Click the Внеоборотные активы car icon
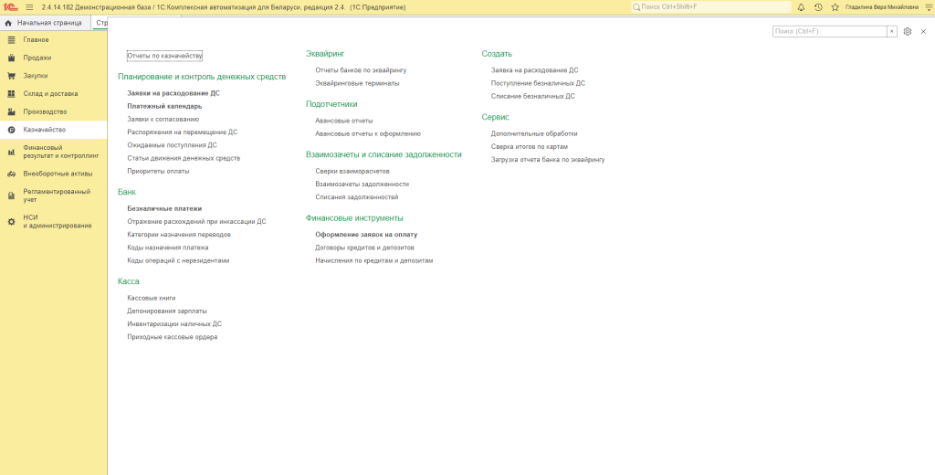Screen dimensions: 935x475 pyautogui.click(x=11, y=174)
